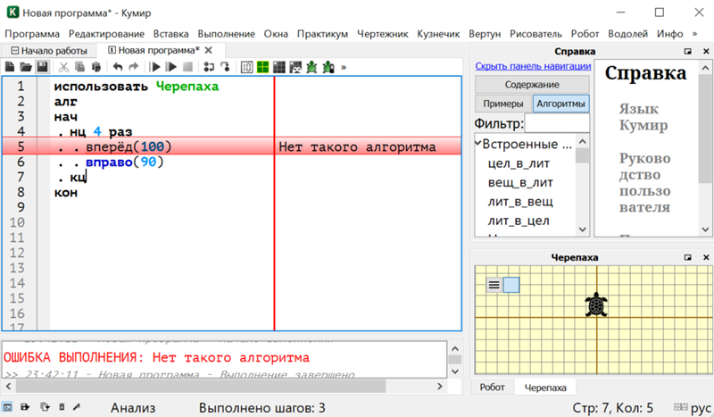The height and width of the screenshot is (417, 714).
Task: Expand menu bar overflow chevron
Action: (694, 34)
